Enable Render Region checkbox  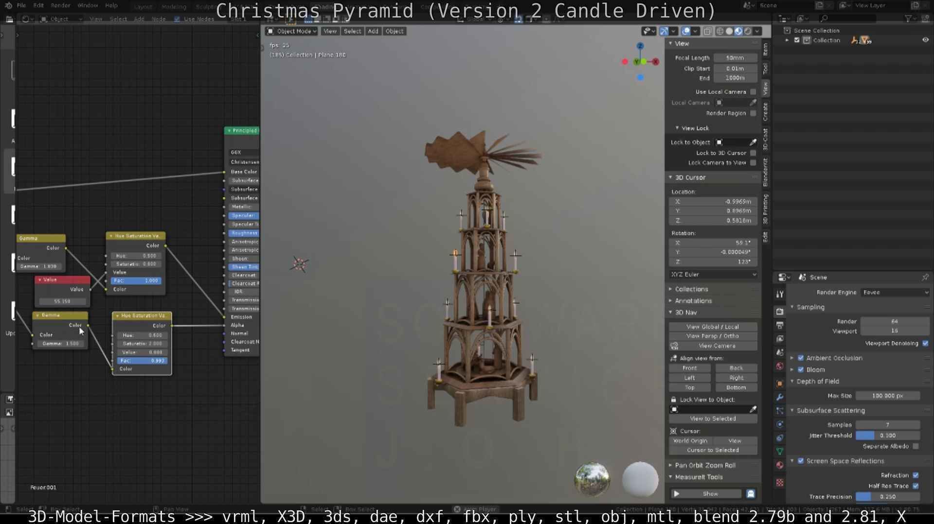[x=753, y=113]
